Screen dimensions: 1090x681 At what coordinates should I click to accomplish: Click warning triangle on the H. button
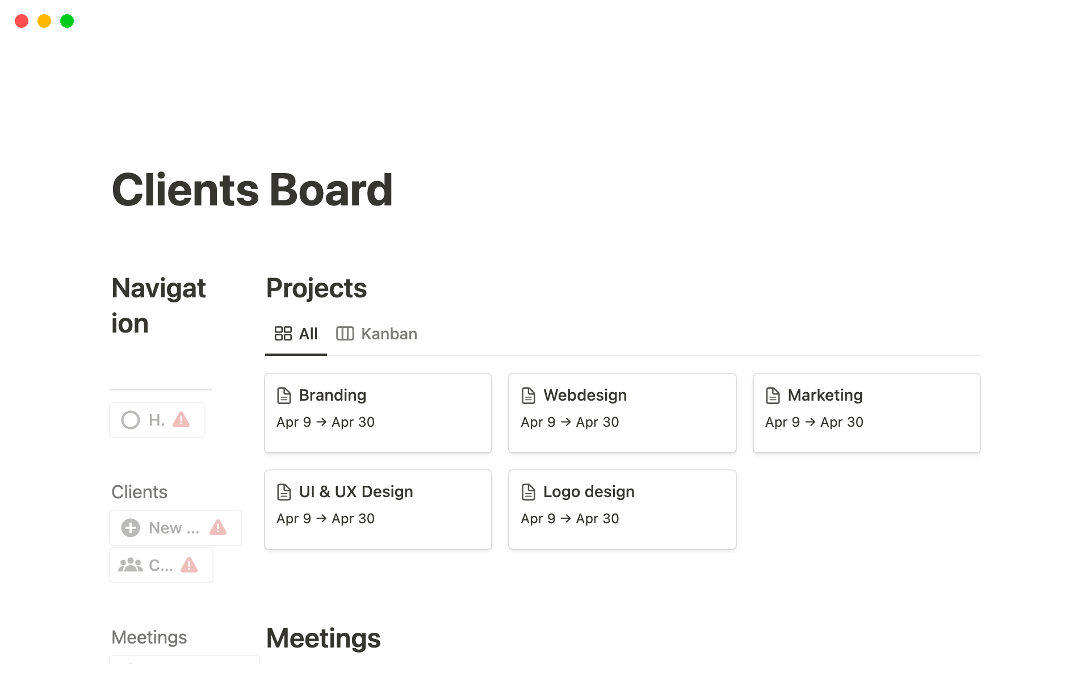(181, 420)
